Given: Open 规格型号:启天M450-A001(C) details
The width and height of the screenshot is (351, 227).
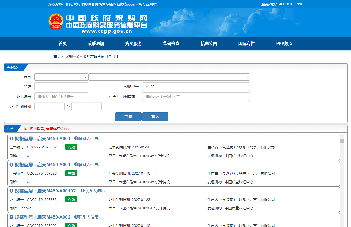Looking at the screenshot, I should [x=46, y=191].
